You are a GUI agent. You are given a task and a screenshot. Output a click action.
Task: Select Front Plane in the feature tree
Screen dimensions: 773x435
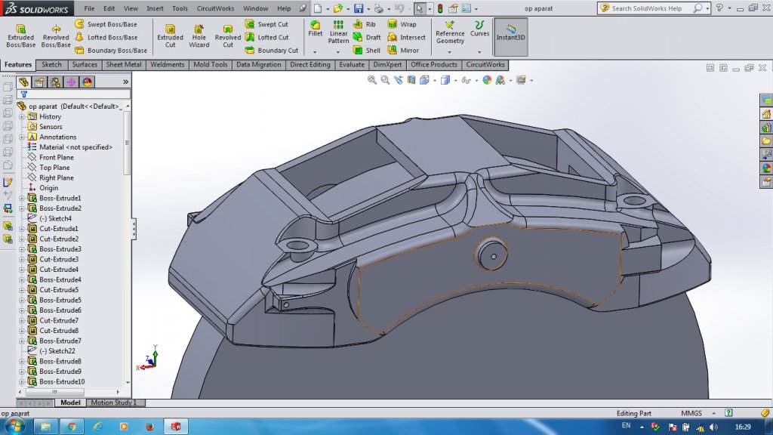pyautogui.click(x=57, y=157)
